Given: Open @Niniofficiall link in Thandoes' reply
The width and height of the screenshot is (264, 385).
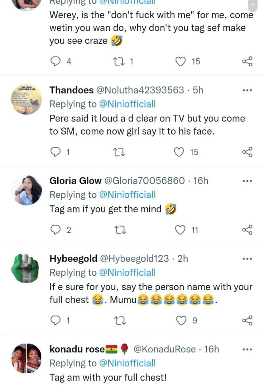Looking at the screenshot, I should coord(127,104).
